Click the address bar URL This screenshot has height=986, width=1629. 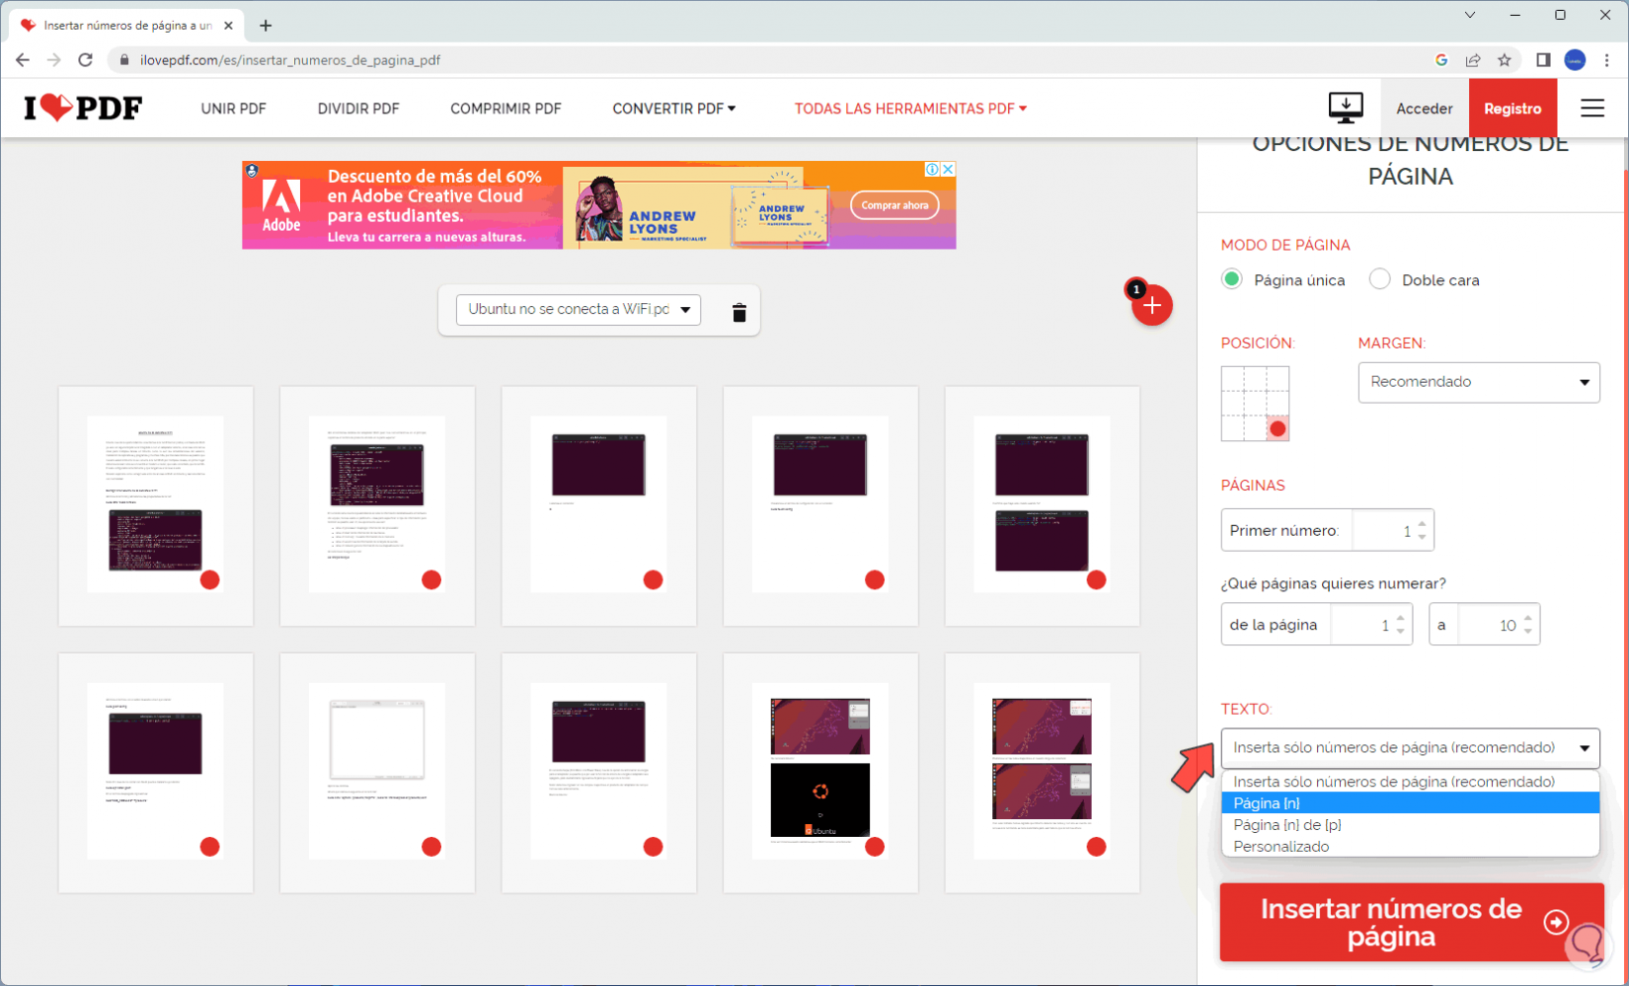point(290,60)
